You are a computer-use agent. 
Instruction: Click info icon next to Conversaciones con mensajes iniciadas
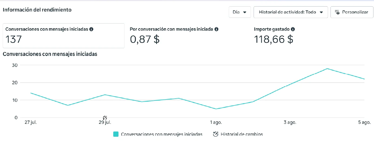(x=91, y=29)
